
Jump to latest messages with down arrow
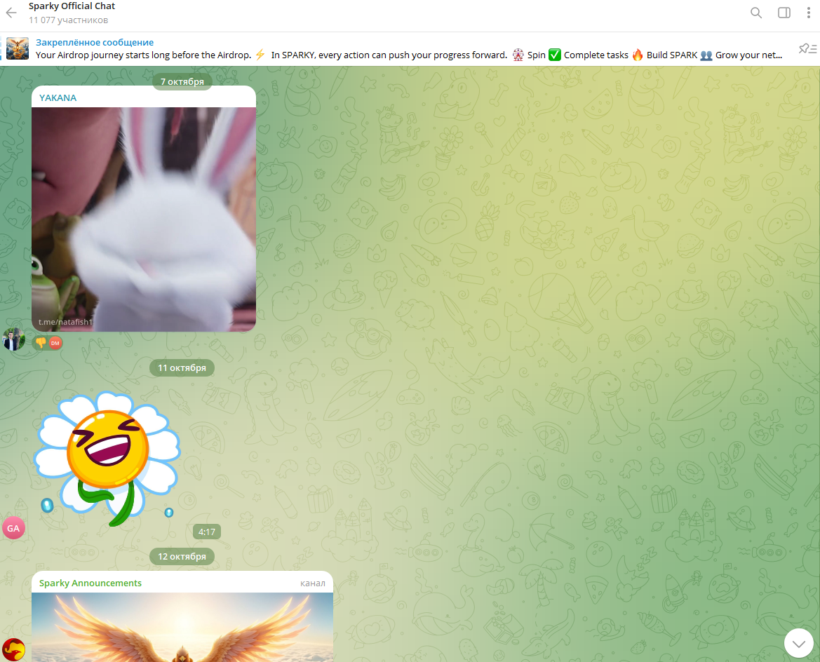tap(798, 643)
